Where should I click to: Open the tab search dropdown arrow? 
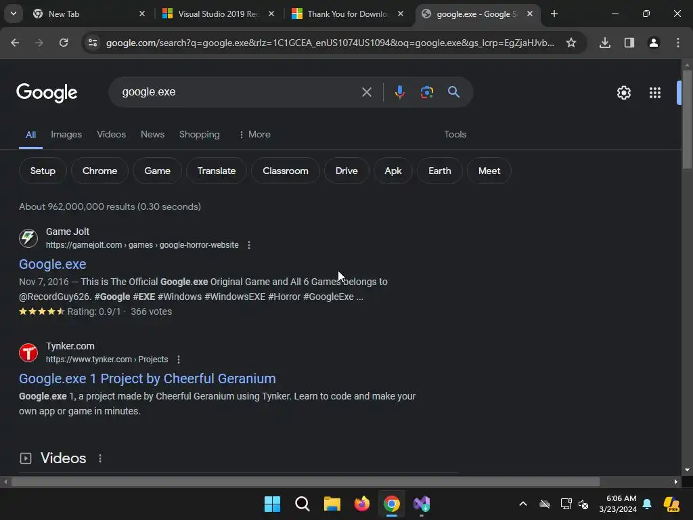(14, 14)
